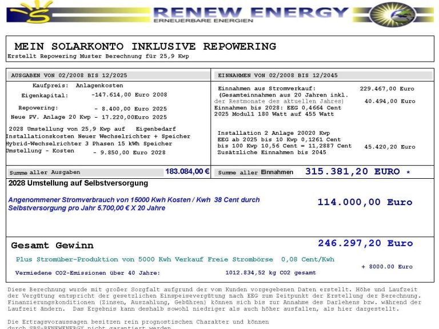Click value '- 9.850,00 Euro 2028'
This screenshot has height=329, width=439.
[x=129, y=153]
